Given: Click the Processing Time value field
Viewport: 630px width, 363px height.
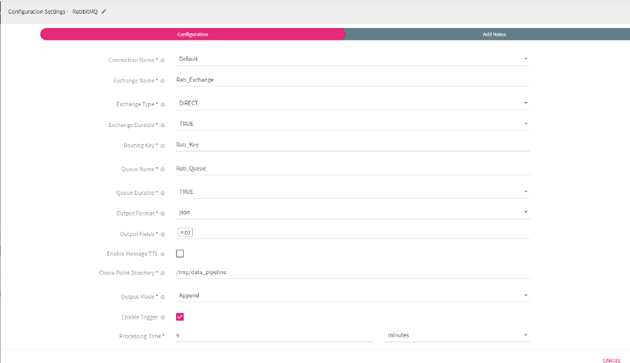Looking at the screenshot, I should pyautogui.click(x=274, y=336).
